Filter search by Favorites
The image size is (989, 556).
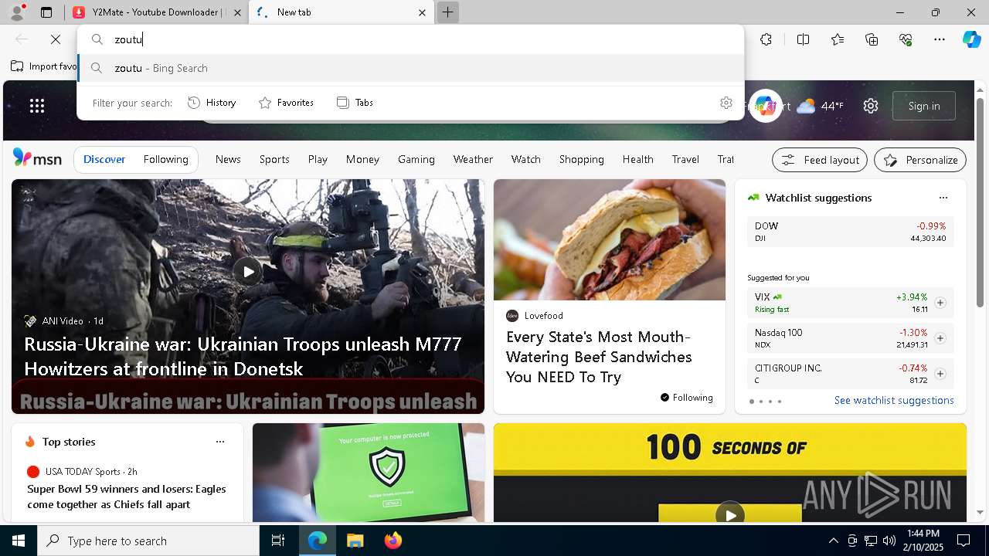coord(286,103)
